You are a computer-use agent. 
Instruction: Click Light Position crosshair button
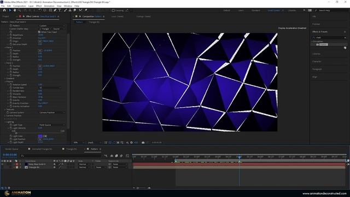point(40,139)
